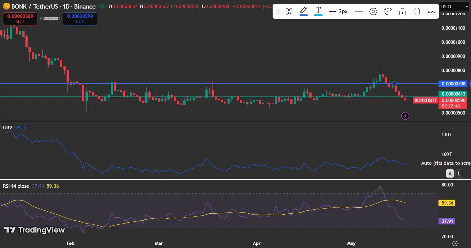Image resolution: width=471 pixels, height=248 pixels.
Task: Click the purple lightning flash icon
Action: click(x=405, y=116)
